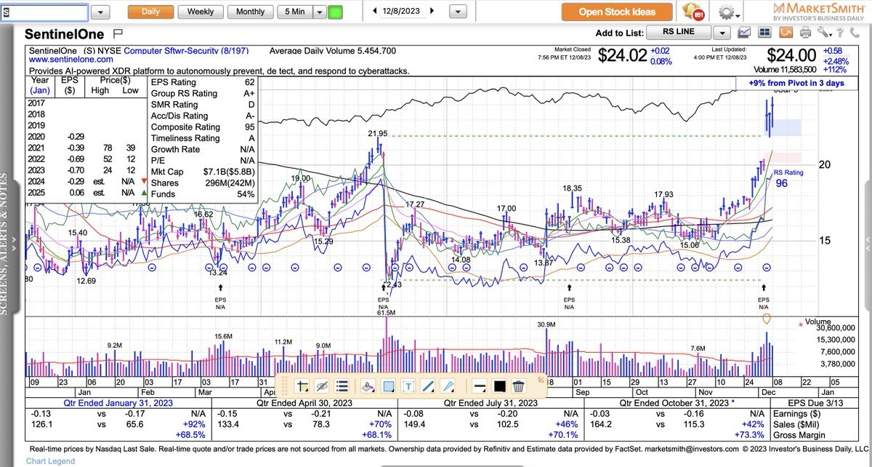The image size is (872, 467).
Task: Switch to Monthly chart
Action: (x=250, y=12)
